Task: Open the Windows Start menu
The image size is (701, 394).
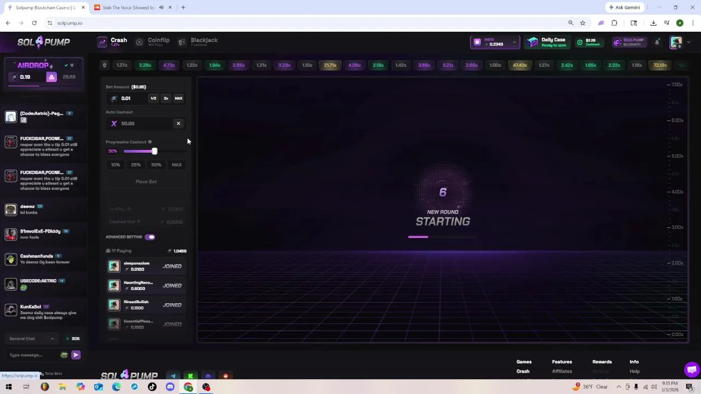Action: click(8, 387)
